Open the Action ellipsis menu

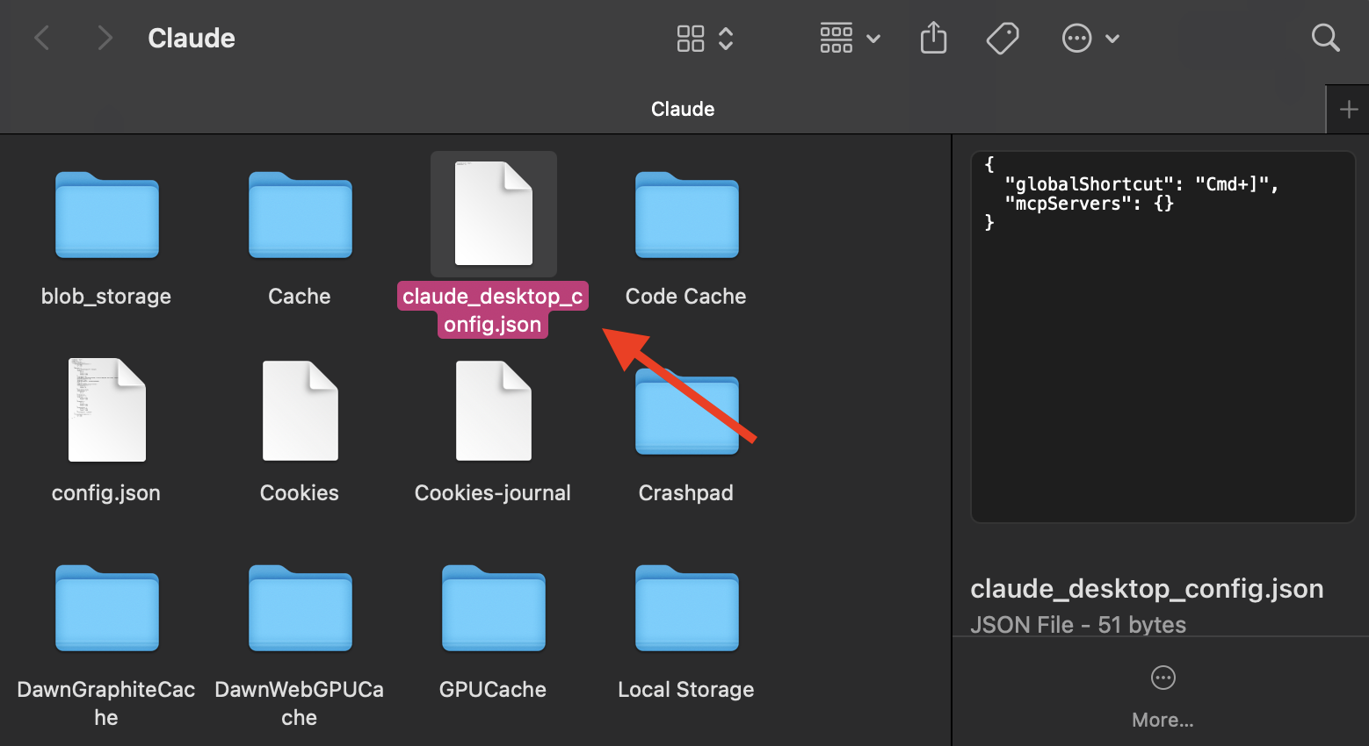1076,38
